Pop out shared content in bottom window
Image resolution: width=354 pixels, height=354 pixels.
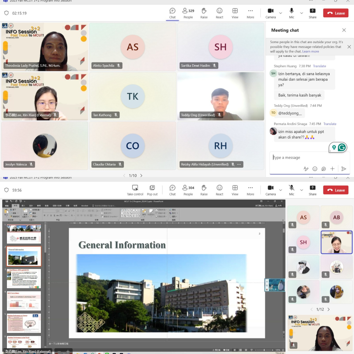[152, 190]
